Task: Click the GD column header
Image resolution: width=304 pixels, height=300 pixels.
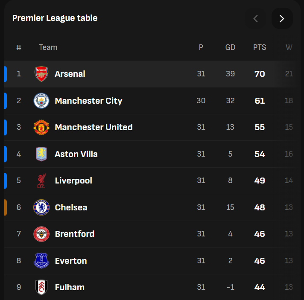Action: pos(230,47)
